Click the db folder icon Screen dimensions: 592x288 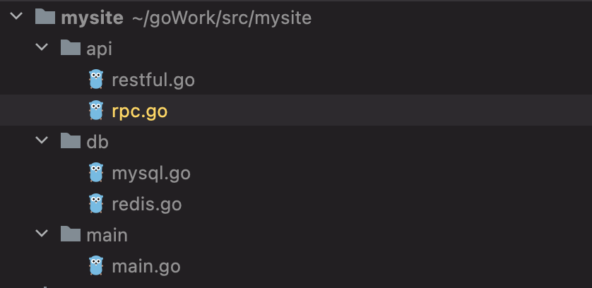click(70, 141)
